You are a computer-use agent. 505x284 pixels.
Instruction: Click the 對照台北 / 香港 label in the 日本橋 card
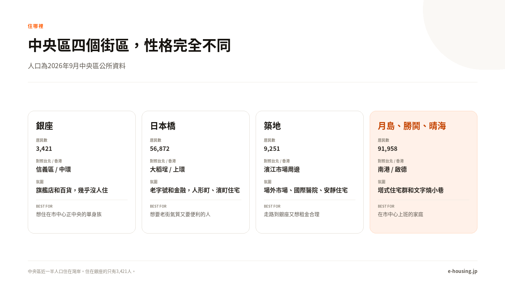coord(163,161)
